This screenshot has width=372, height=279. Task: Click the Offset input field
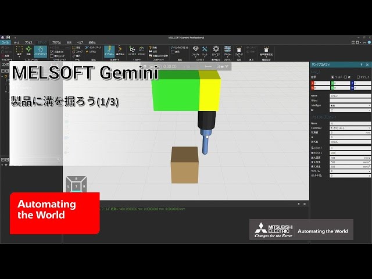coord(350,101)
